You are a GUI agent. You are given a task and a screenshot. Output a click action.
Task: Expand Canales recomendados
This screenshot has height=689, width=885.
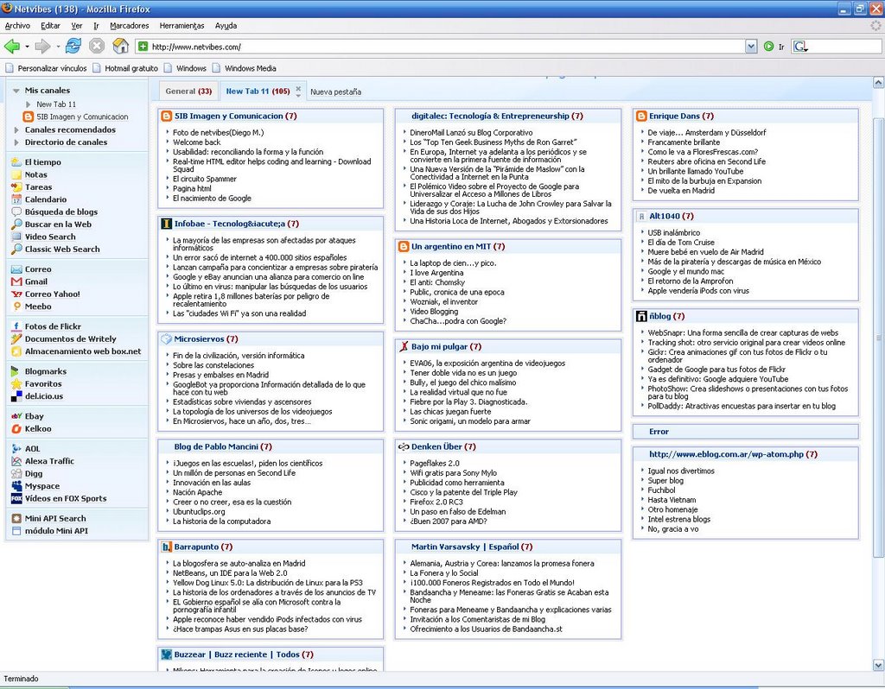pos(16,130)
